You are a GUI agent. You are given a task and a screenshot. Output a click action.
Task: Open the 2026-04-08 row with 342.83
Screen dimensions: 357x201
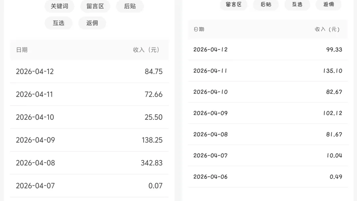(89, 163)
